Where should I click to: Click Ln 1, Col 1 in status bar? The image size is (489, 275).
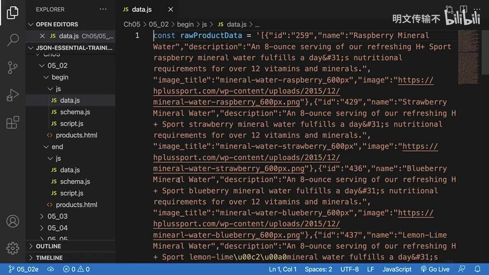click(x=283, y=269)
